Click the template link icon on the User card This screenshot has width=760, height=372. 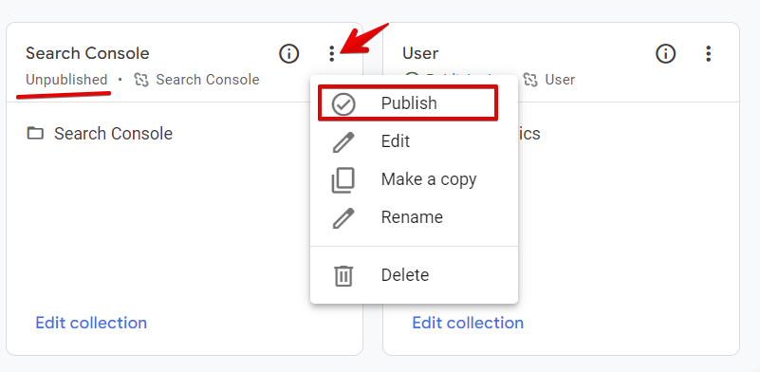pos(530,80)
